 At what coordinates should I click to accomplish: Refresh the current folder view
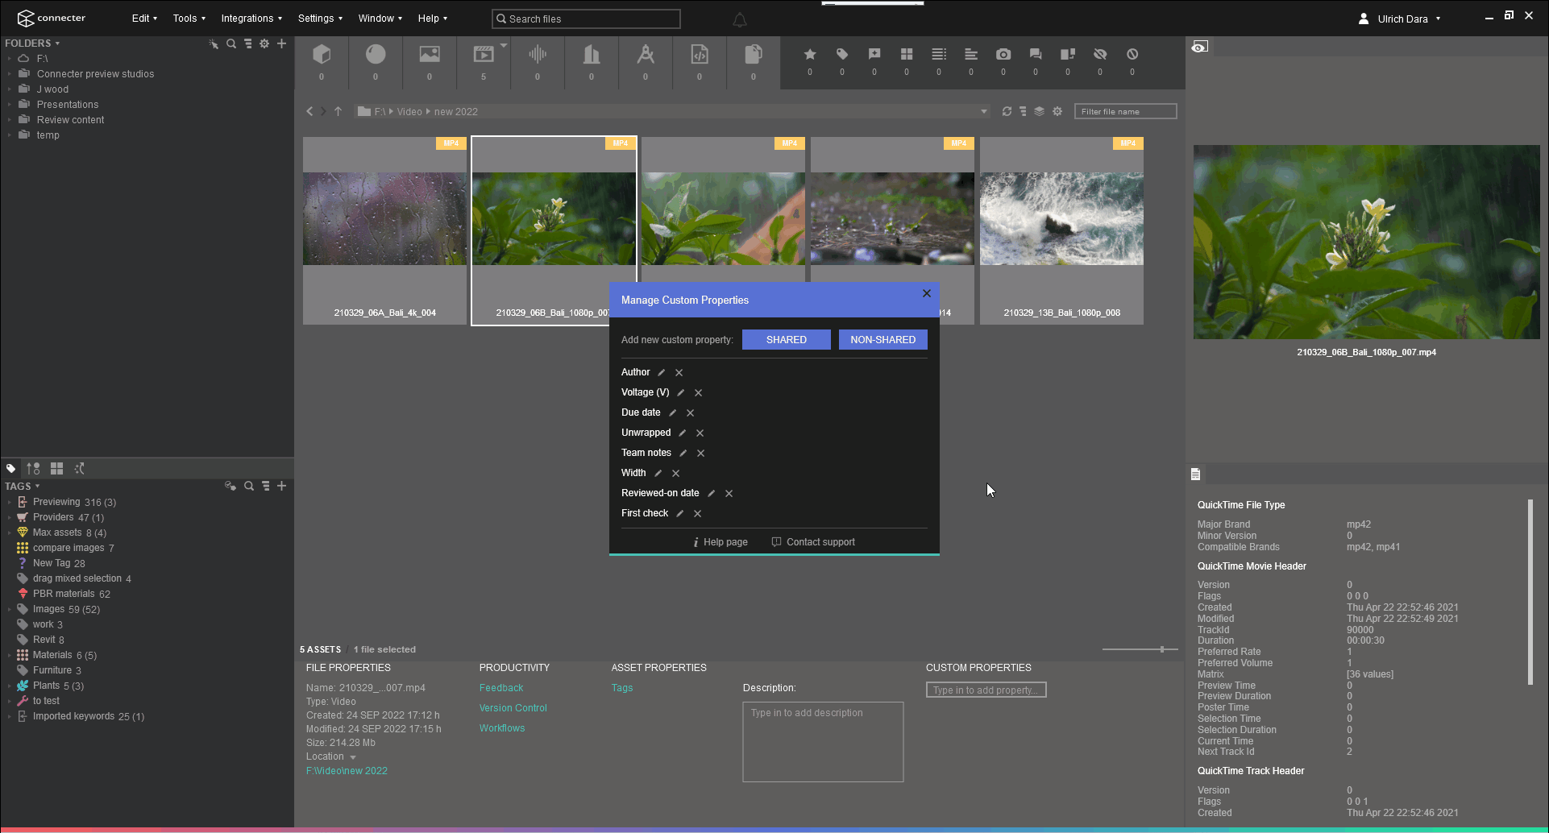click(1007, 111)
